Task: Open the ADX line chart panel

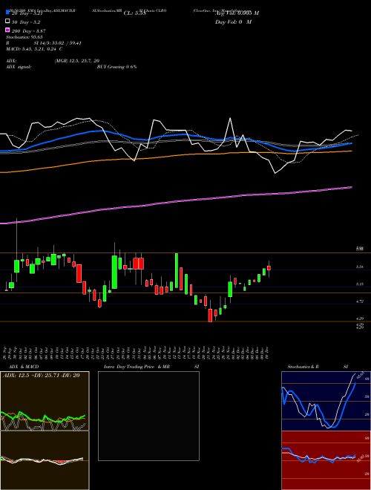Action: click(45, 401)
